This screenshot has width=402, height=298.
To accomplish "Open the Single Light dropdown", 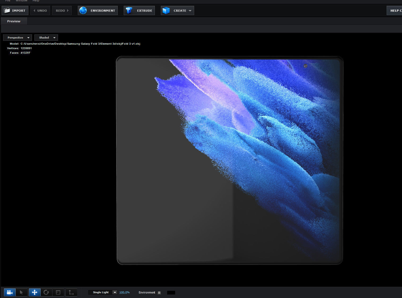I will [103, 292].
